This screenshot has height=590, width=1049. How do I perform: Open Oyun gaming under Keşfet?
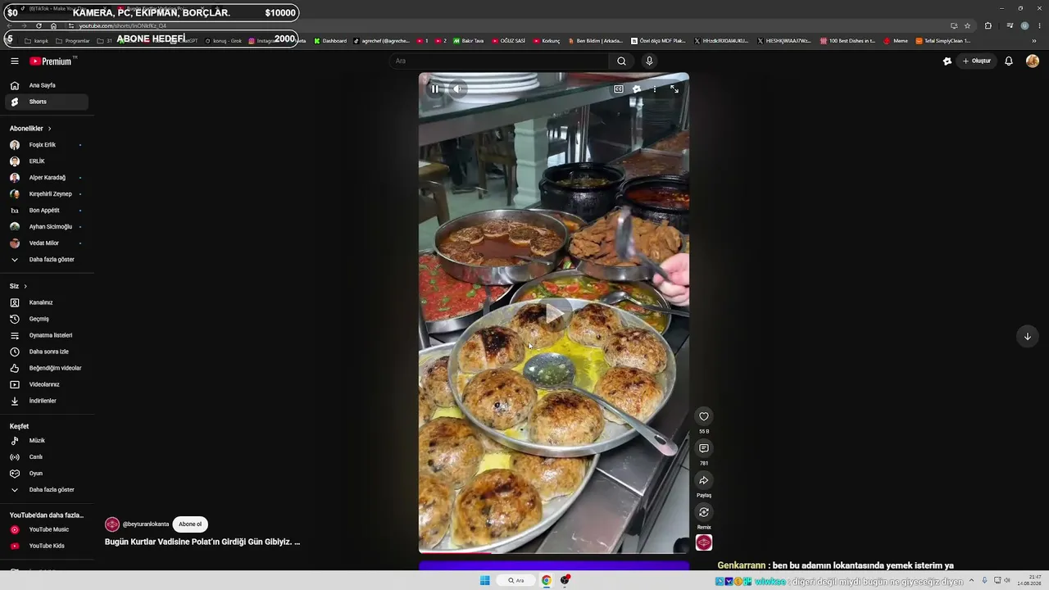coord(47,474)
